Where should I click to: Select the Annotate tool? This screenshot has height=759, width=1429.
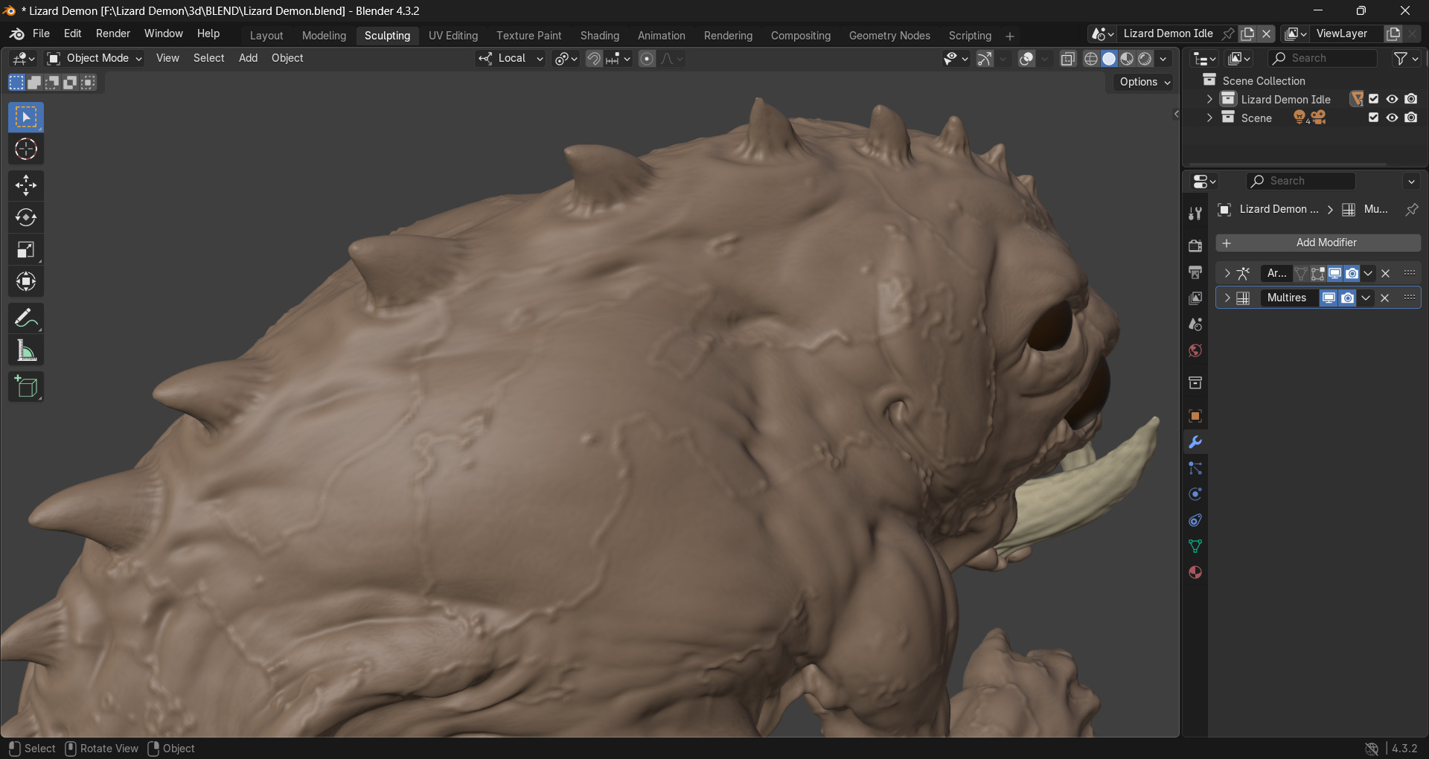pyautogui.click(x=26, y=318)
